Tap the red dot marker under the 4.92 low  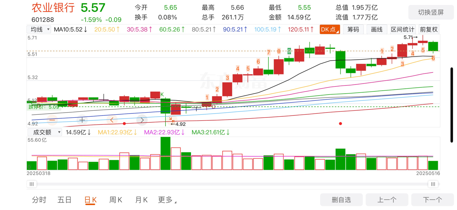[x=124, y=124]
